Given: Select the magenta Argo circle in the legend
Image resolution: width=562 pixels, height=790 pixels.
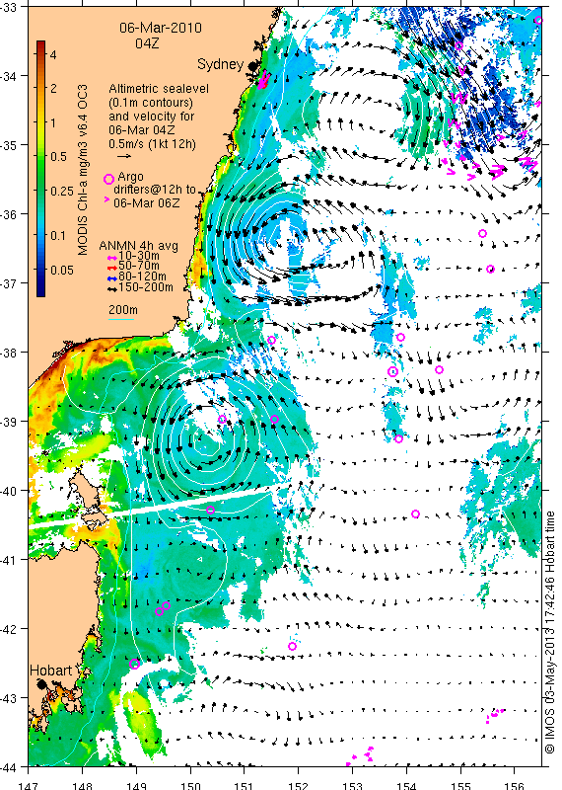Looking at the screenshot, I should click(x=108, y=179).
